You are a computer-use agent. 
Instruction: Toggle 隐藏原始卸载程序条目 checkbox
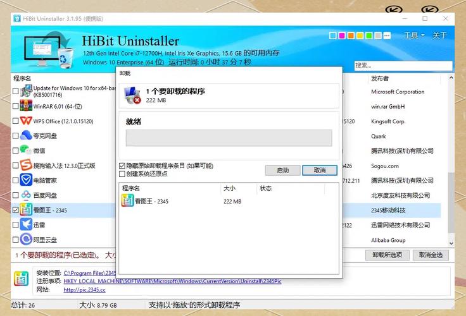click(122, 166)
